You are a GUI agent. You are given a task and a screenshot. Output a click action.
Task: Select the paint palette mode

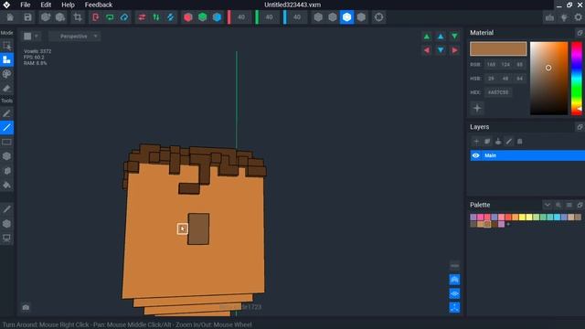tap(6, 74)
